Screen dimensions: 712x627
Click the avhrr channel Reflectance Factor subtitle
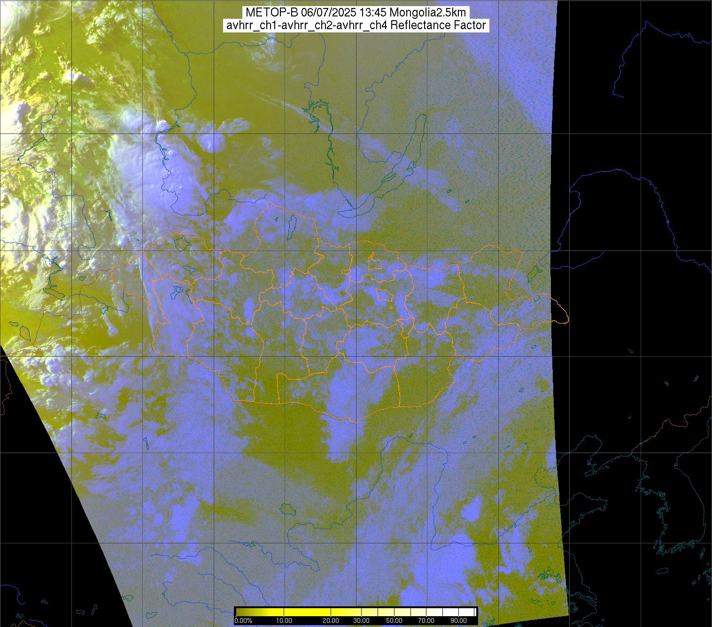click(x=356, y=25)
